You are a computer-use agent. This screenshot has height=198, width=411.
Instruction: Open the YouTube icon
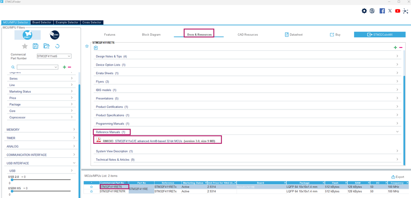(398, 11)
